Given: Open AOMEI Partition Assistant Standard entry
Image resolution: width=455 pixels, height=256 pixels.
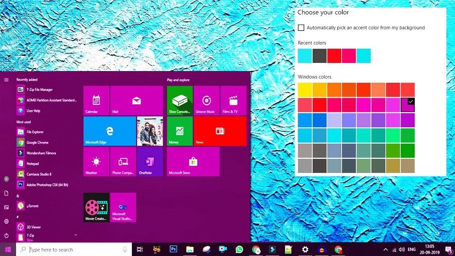Looking at the screenshot, I should coord(47,100).
